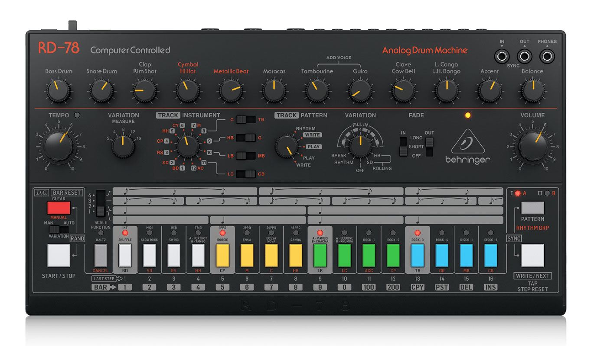Adjust the Metallic Beat knob
The height and width of the screenshot is (346, 607).
(231, 91)
